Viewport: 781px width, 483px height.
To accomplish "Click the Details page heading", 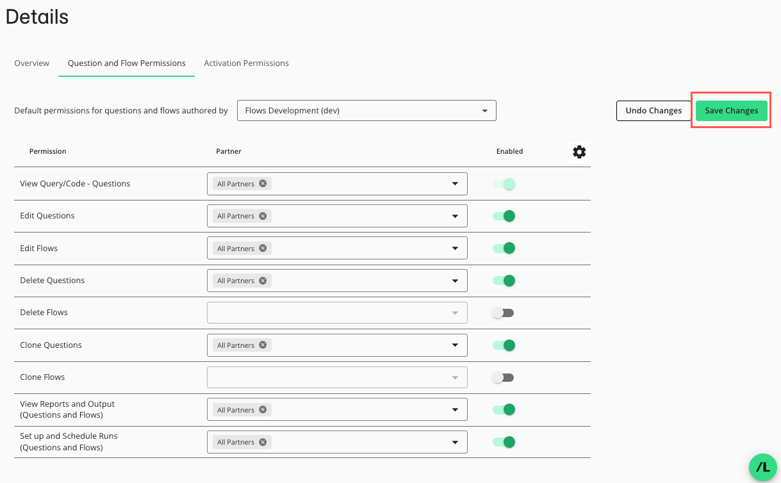I will tap(37, 17).
